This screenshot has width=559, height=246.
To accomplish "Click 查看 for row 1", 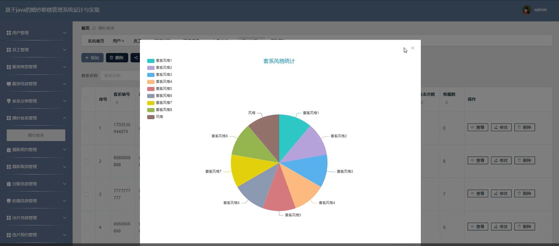I will point(478,127).
